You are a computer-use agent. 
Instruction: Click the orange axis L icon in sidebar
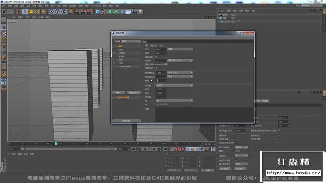[x=3, y=66]
